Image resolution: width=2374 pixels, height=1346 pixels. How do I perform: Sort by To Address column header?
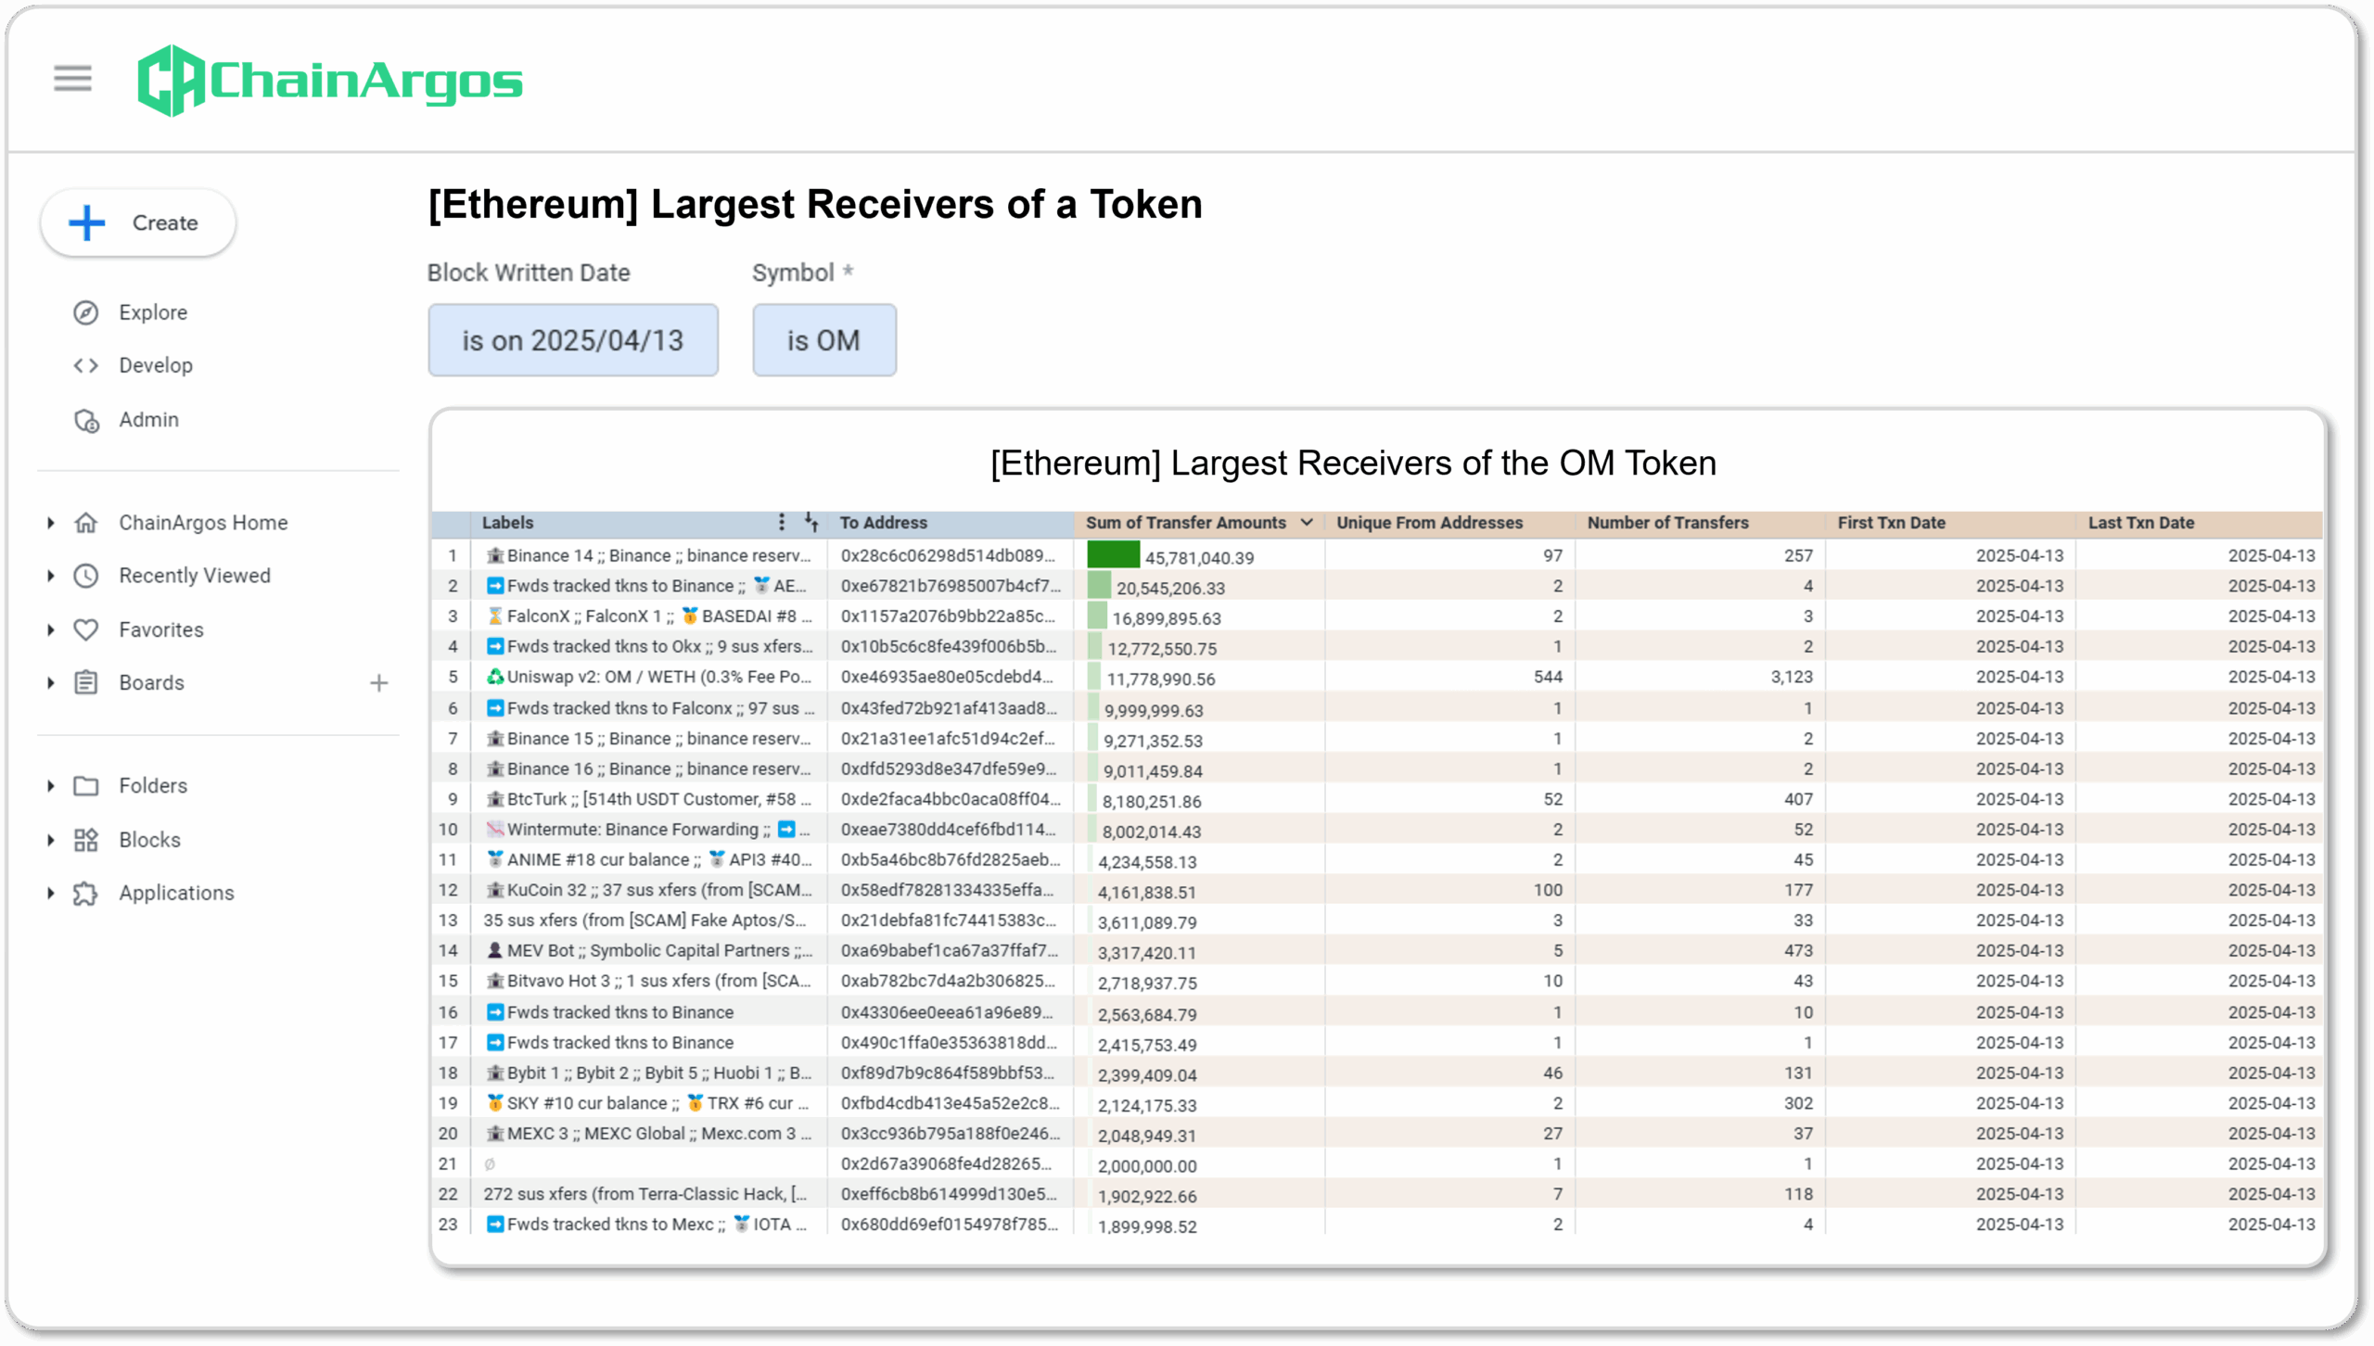[883, 523]
